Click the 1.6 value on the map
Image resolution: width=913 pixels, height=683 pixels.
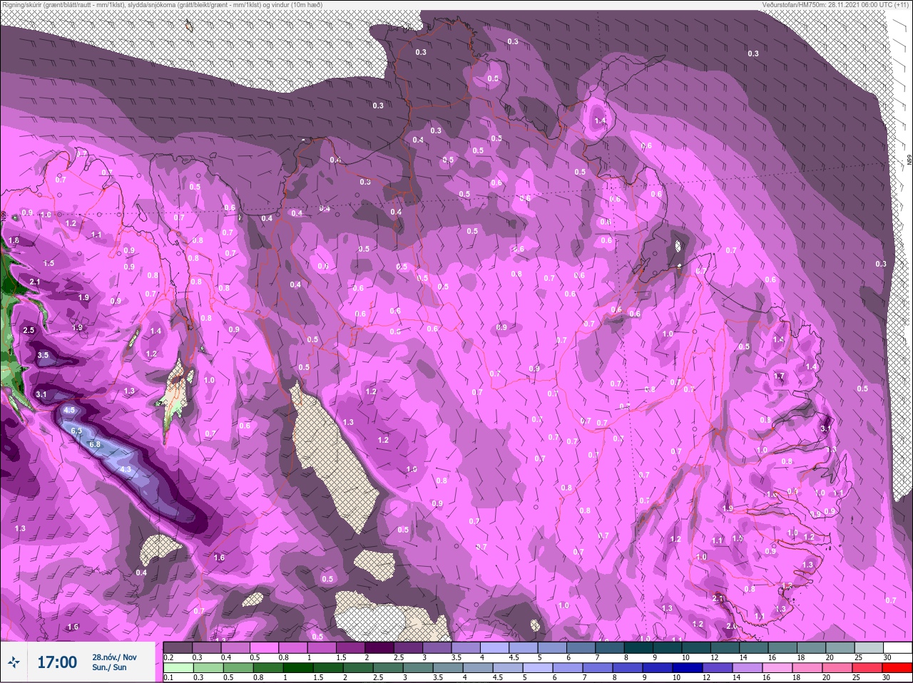pyautogui.click(x=219, y=558)
